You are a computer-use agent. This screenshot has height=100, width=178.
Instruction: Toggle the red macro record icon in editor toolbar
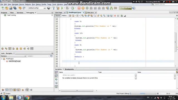115,16
